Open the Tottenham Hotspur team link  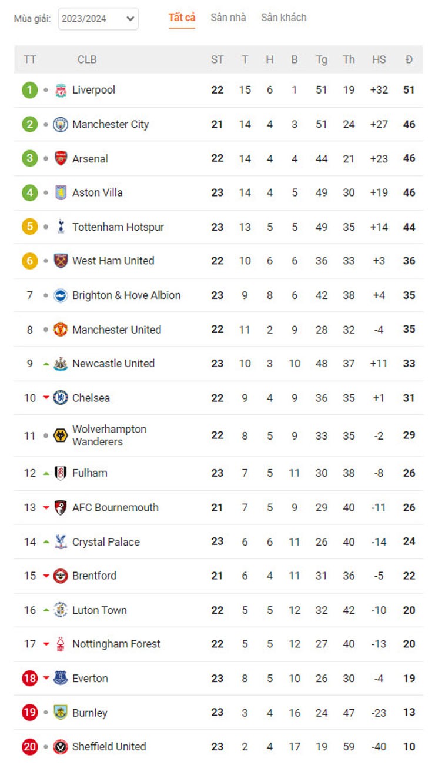(118, 227)
